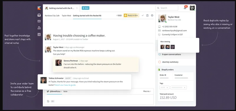Click the 'Having trouble choosing a coffee maker.' title
The height and width of the screenshot is (111, 236).
click(x=79, y=36)
